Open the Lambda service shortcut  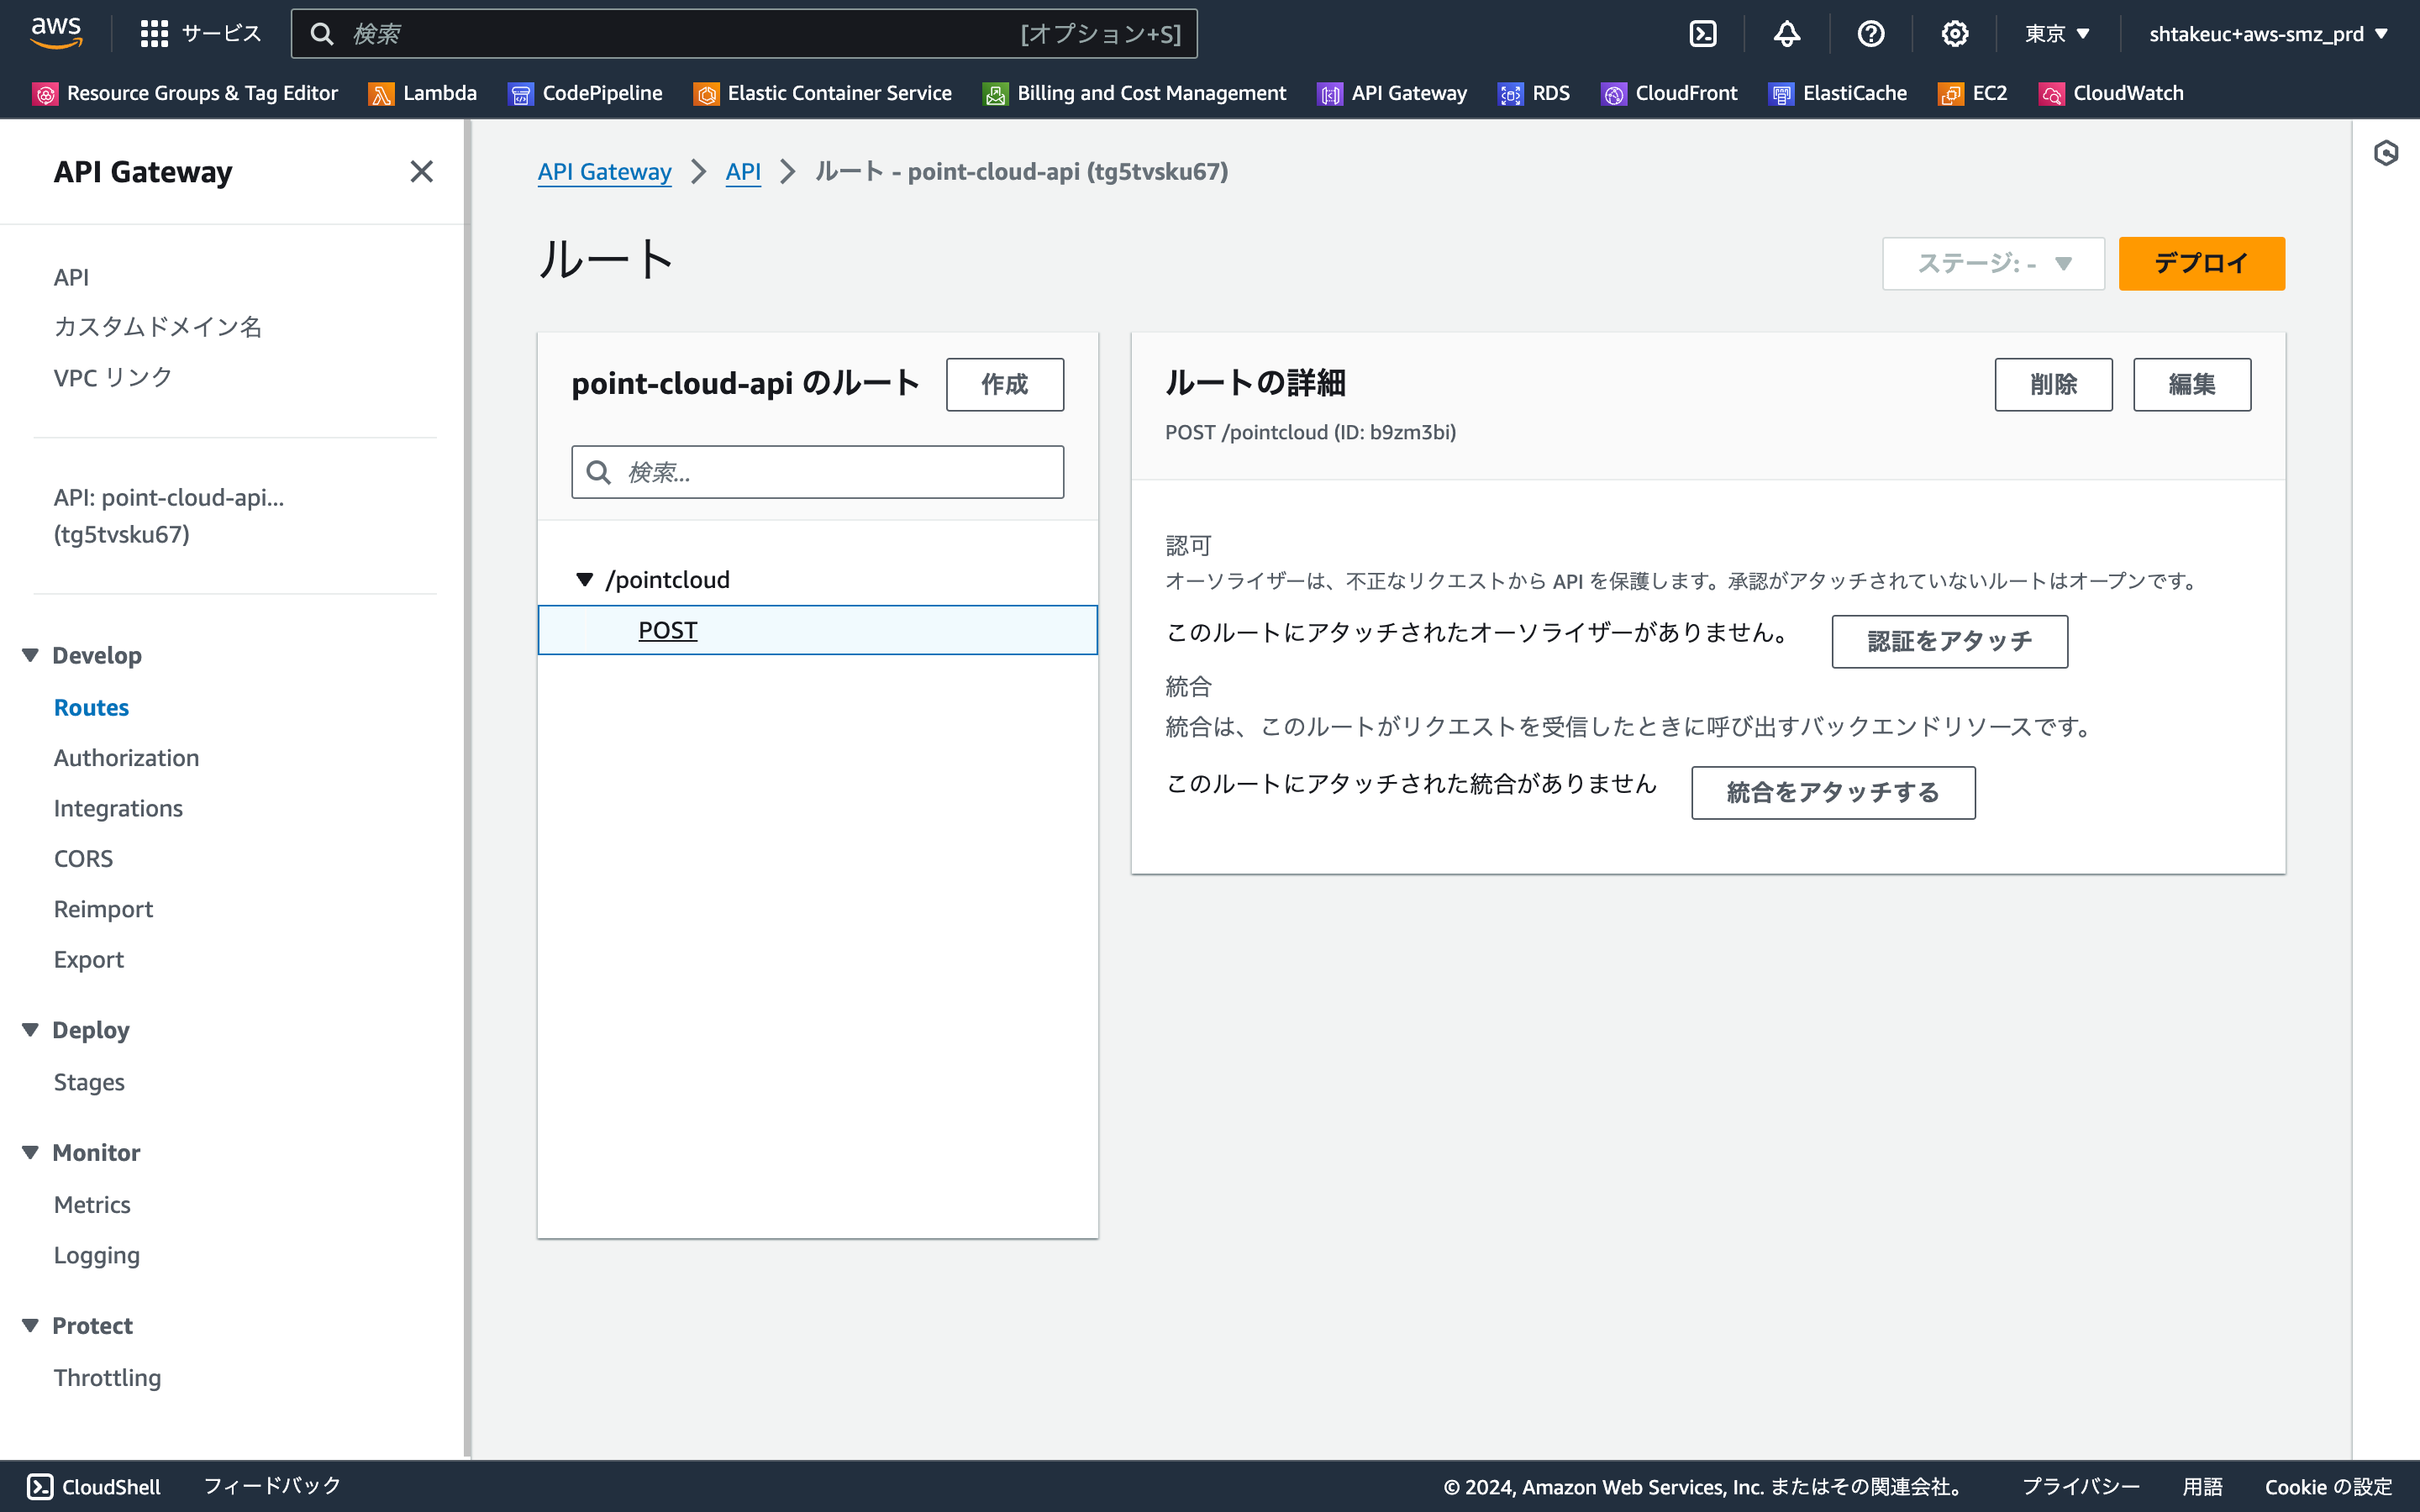pyautogui.click(x=423, y=93)
